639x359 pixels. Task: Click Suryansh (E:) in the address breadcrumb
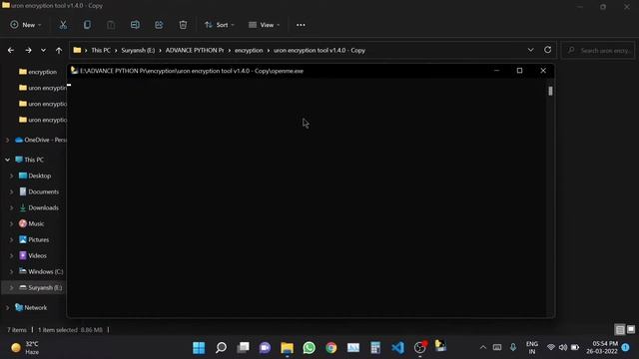(138, 51)
